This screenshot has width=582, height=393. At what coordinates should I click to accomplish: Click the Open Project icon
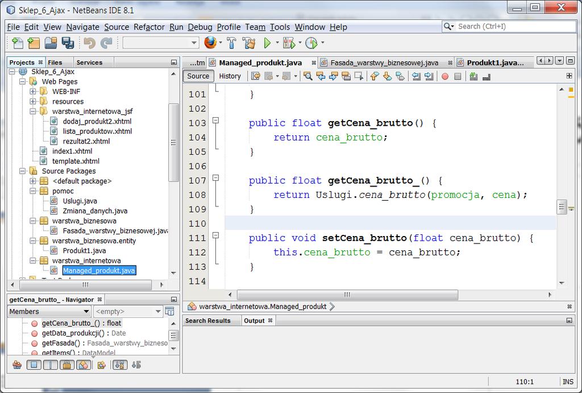(x=51, y=43)
